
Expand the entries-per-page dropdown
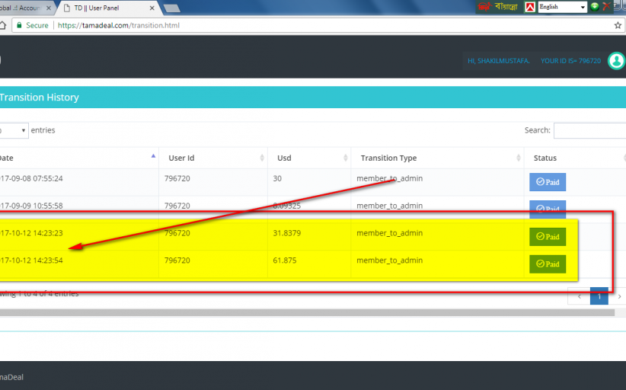coord(14,130)
